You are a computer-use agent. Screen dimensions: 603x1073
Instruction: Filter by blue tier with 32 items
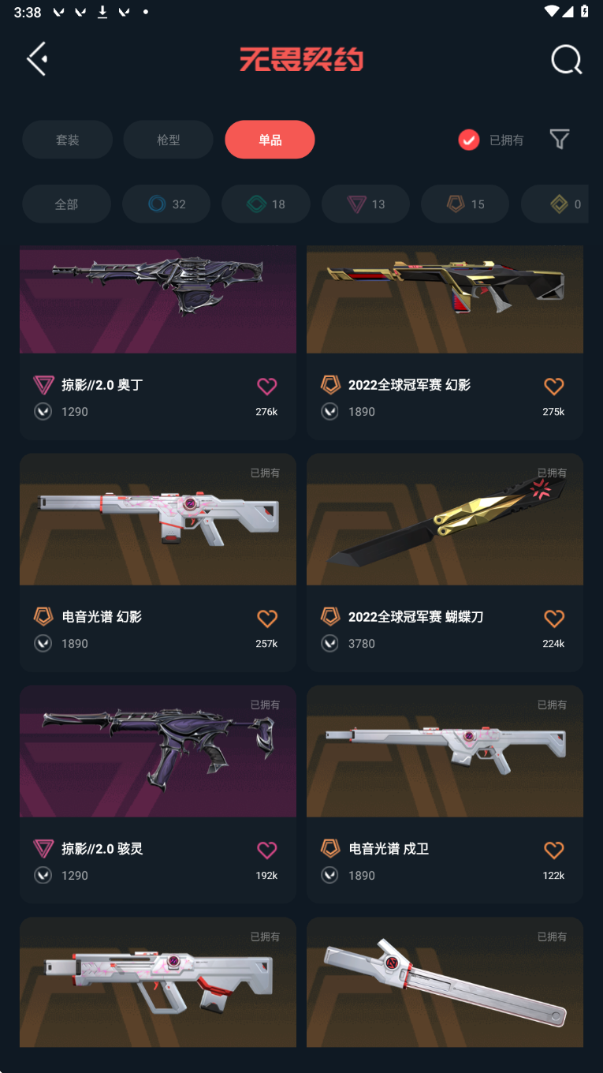(x=166, y=204)
